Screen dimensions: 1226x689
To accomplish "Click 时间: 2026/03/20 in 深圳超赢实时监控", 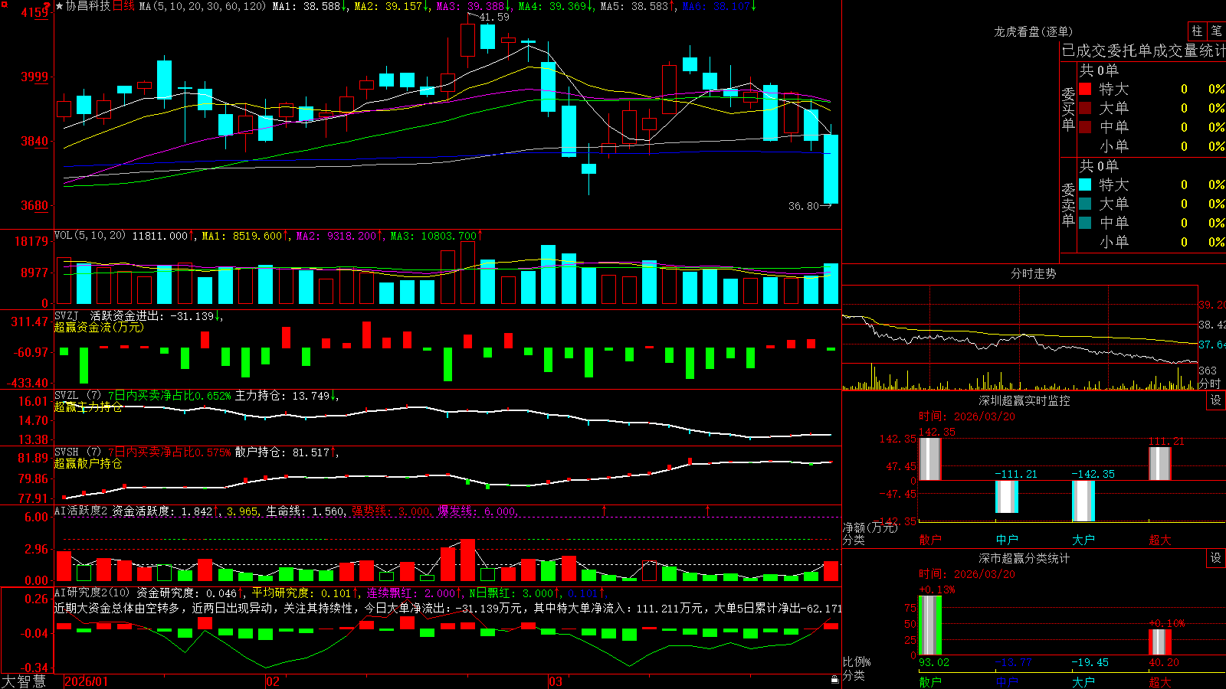I will pos(967,416).
